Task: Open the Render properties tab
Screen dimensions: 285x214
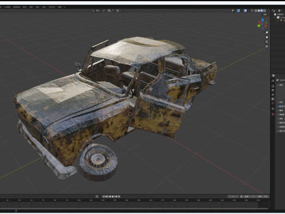Action: pyautogui.click(x=273, y=86)
